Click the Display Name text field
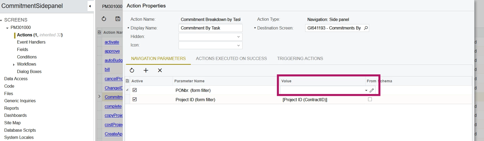This screenshot has height=141, width=484. pos(210,28)
